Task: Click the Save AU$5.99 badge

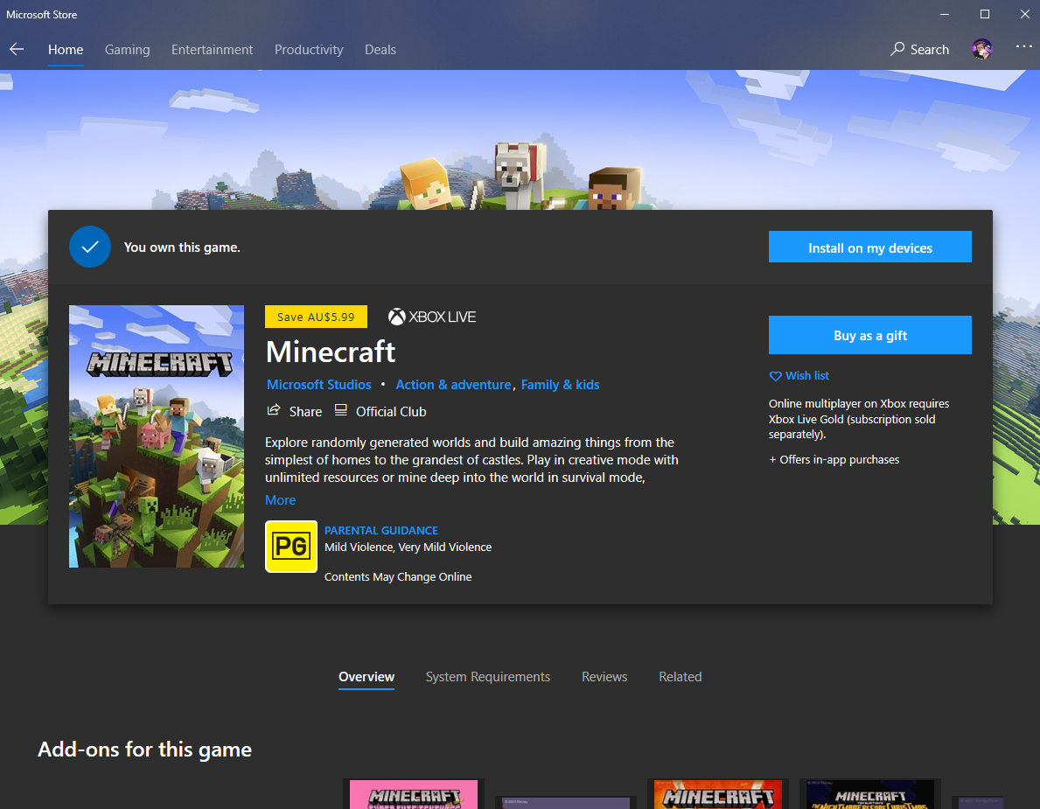Action: (x=316, y=317)
